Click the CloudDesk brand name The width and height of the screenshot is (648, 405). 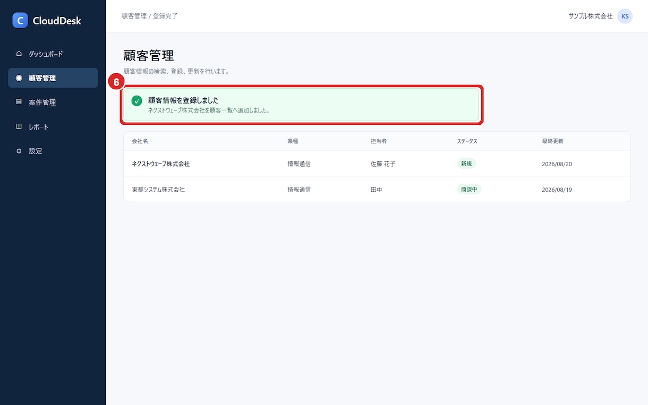[57, 21]
